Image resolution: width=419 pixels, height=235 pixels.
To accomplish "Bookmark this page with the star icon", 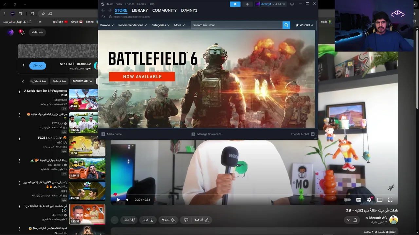I will (x=43, y=14).
